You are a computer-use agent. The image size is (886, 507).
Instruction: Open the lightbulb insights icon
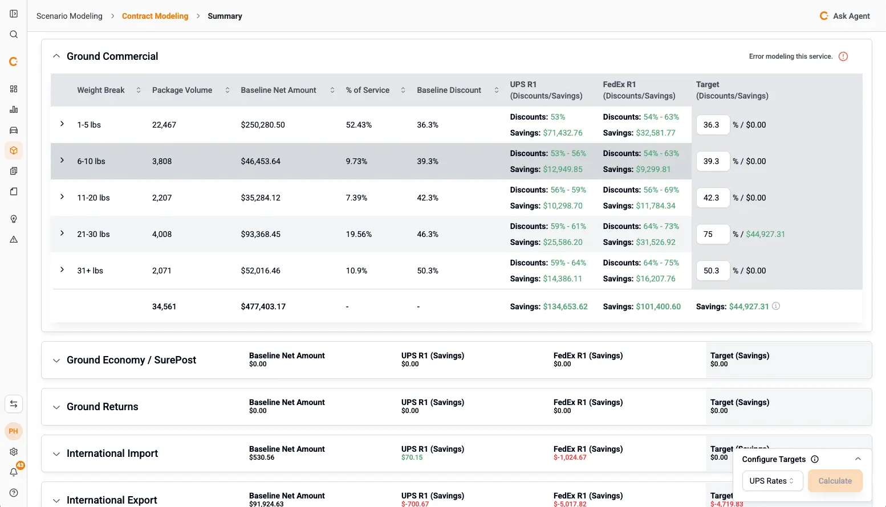(14, 219)
